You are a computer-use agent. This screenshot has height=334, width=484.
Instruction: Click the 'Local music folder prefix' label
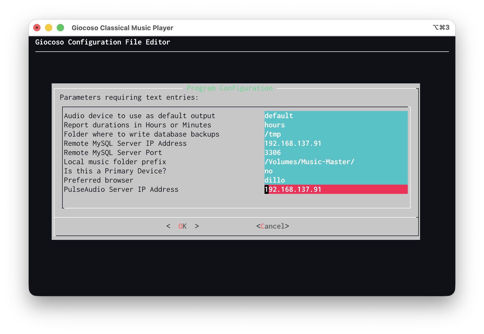coord(115,162)
